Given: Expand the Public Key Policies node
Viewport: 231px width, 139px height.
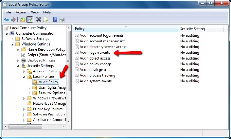Looking at the screenshot, I should (24, 109).
